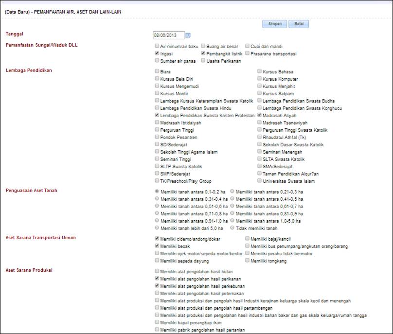
Task: Select Pondok Pesantren checkbox
Action: (x=157, y=136)
